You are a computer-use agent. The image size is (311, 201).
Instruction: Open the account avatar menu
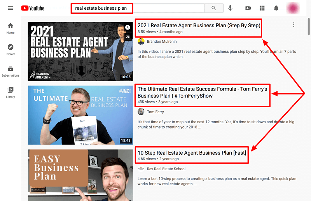[x=293, y=8]
